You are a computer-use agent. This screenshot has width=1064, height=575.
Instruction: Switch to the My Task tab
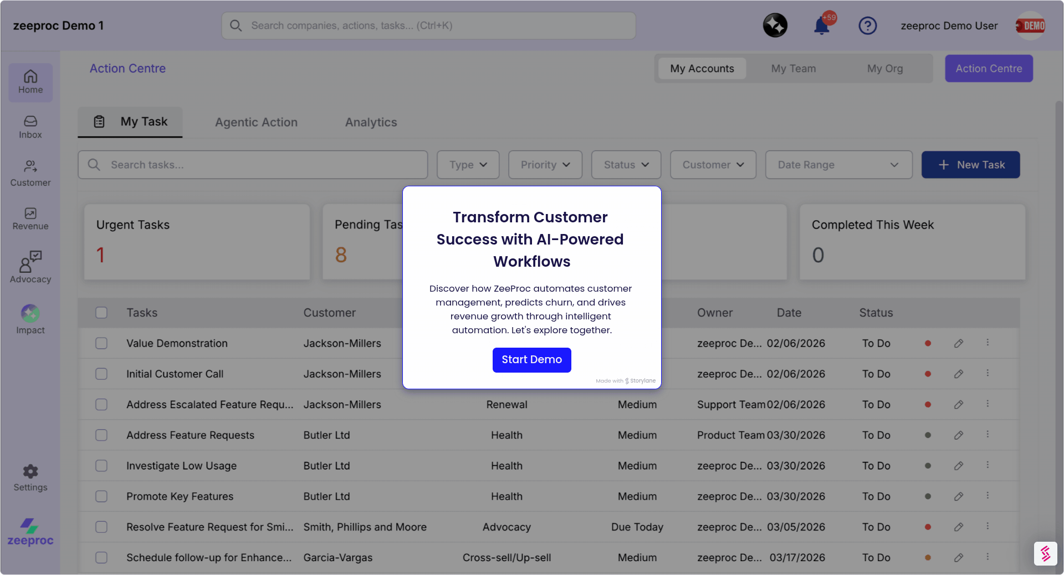(x=130, y=122)
